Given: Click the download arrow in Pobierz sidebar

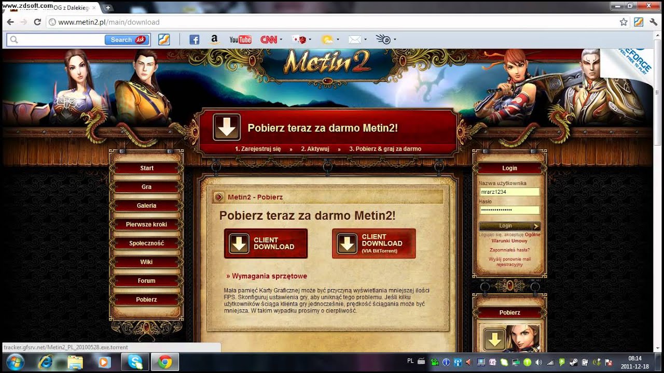Looking at the screenshot, I should [x=494, y=339].
